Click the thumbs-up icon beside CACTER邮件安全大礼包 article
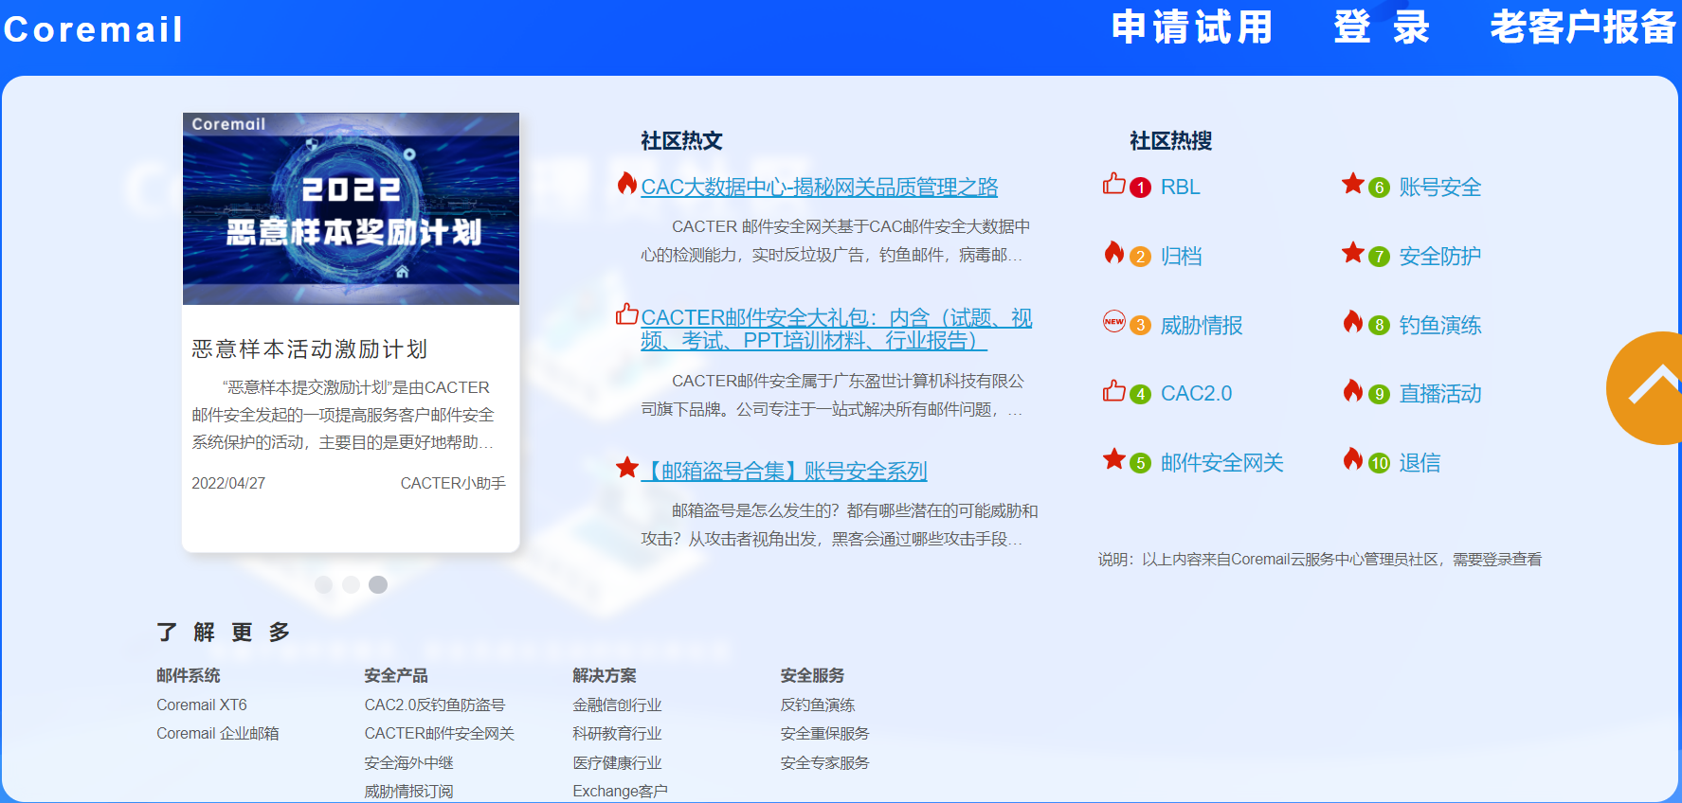The height and width of the screenshot is (803, 1682). click(x=626, y=314)
